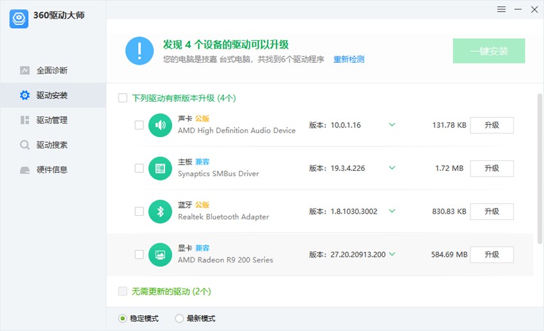Image resolution: width=544 pixels, height=331 pixels.
Task: Click 升级 for AMD High Definition Audio Device
Action: [x=492, y=125]
